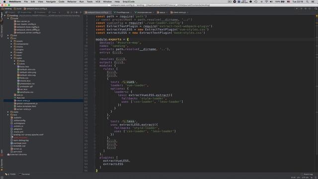This screenshot has width=318, height=179.
Task: Switch project view to Project Files
Action: 25,12
